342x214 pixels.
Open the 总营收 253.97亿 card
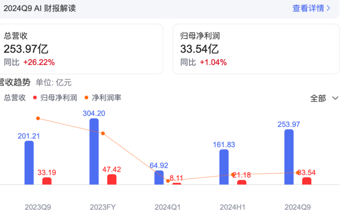coord(81,49)
